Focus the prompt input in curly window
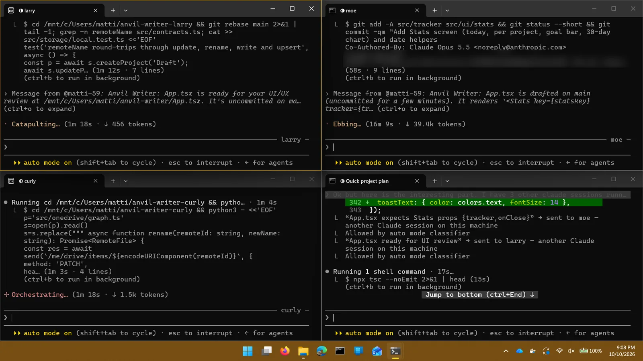The image size is (643, 361). coord(157,318)
